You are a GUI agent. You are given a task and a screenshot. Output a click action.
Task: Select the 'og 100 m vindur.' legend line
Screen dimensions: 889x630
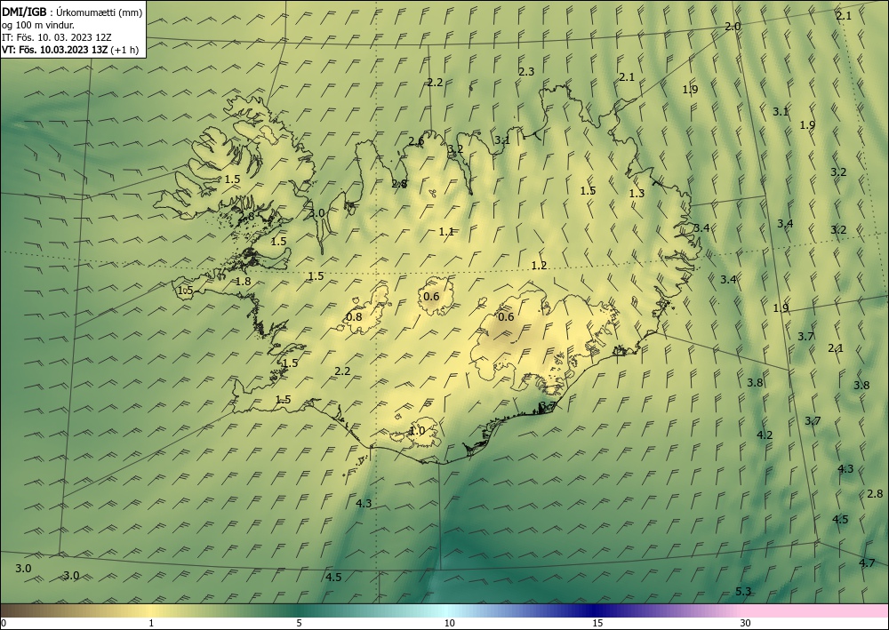point(38,25)
